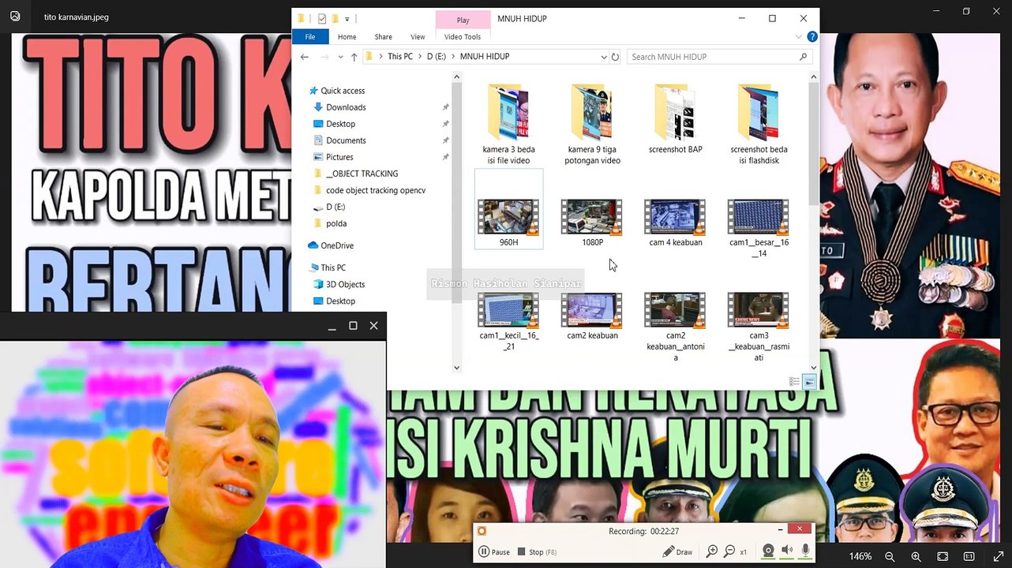Switch to the Share ribbon tab
The image size is (1012, 568).
click(x=383, y=36)
